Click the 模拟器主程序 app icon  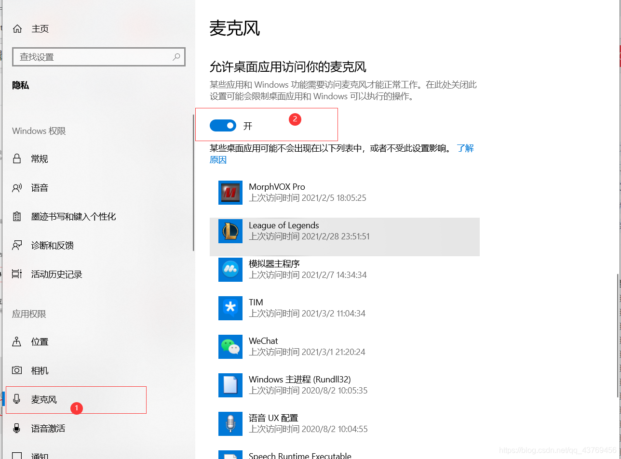point(230,270)
